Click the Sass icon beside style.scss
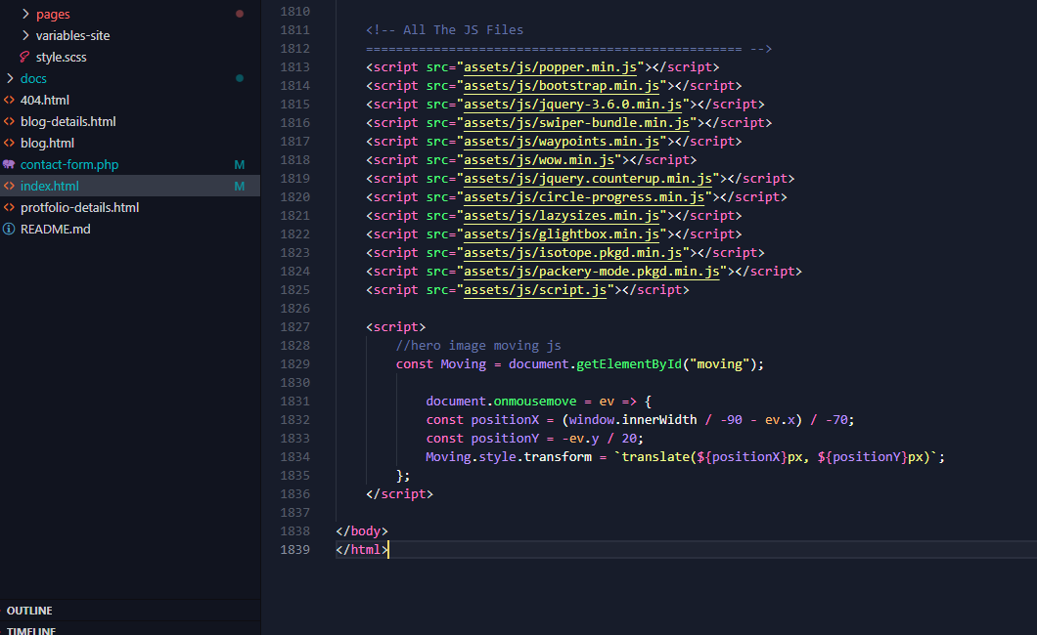 pyautogui.click(x=24, y=57)
